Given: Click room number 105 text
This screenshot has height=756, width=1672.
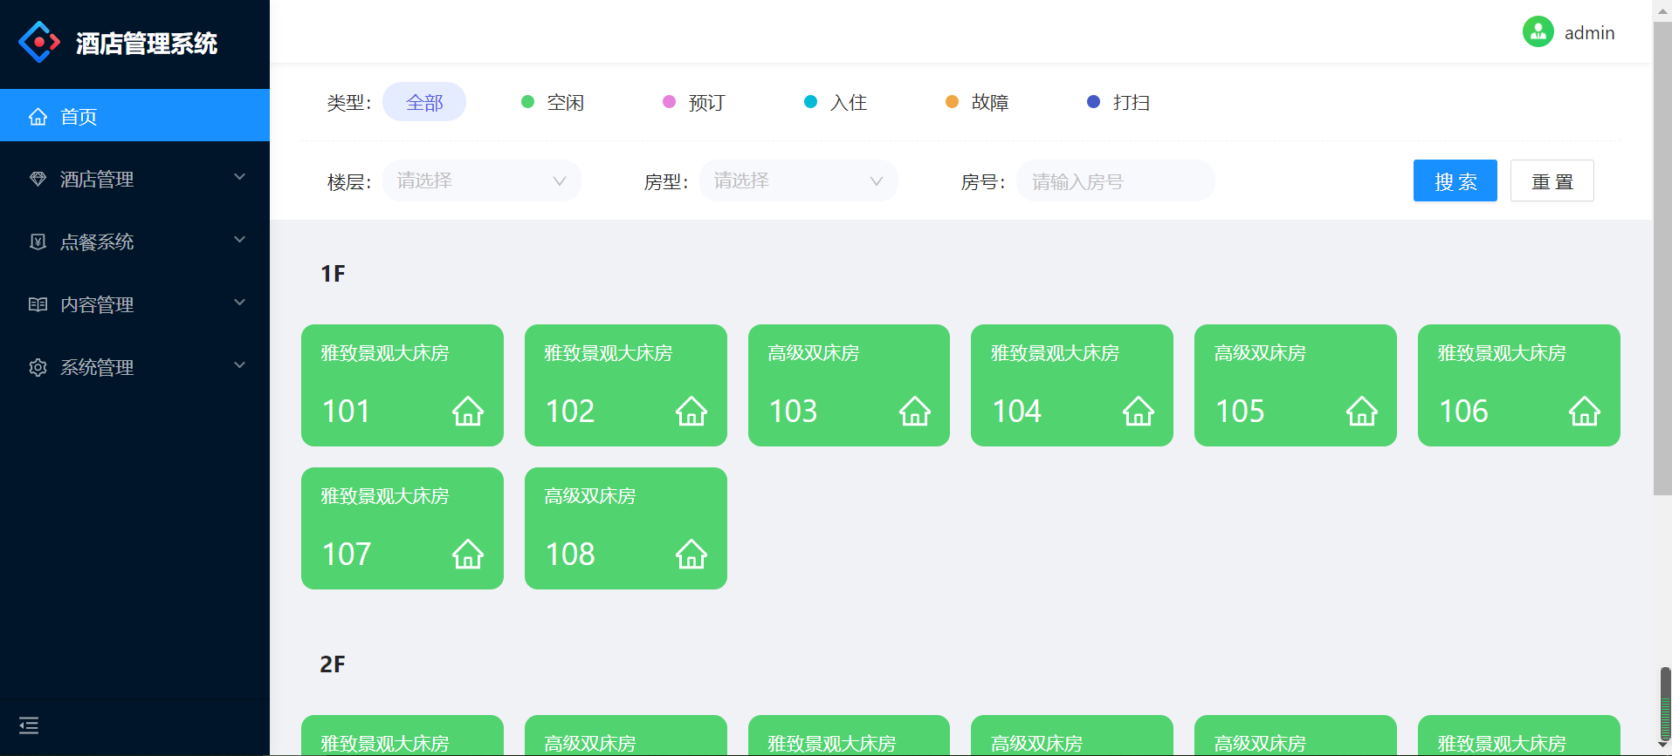Looking at the screenshot, I should click(1240, 411).
